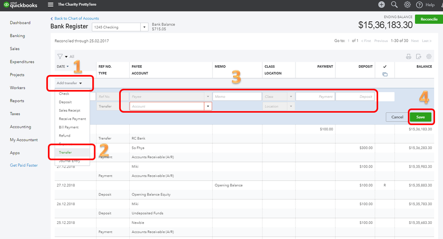Click the Next page link
Viewport: 443px width, 239px height.
(x=415, y=41)
